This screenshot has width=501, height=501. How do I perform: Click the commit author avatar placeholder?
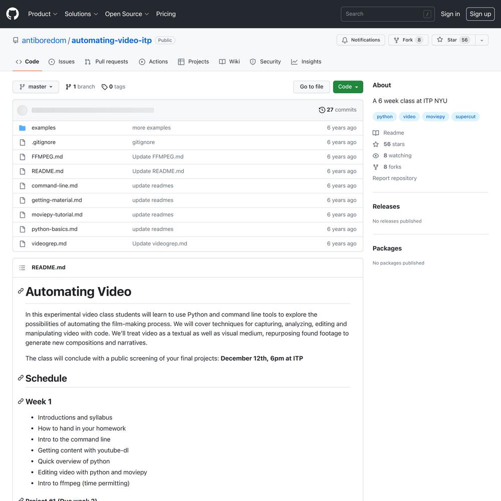(22, 110)
